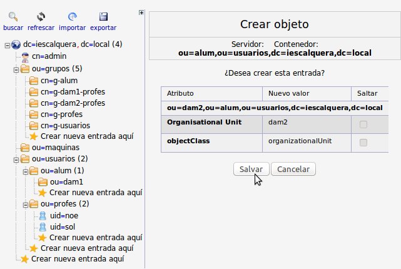Click the Cancelar button
Image resolution: width=401 pixels, height=269 pixels.
pyautogui.click(x=293, y=169)
